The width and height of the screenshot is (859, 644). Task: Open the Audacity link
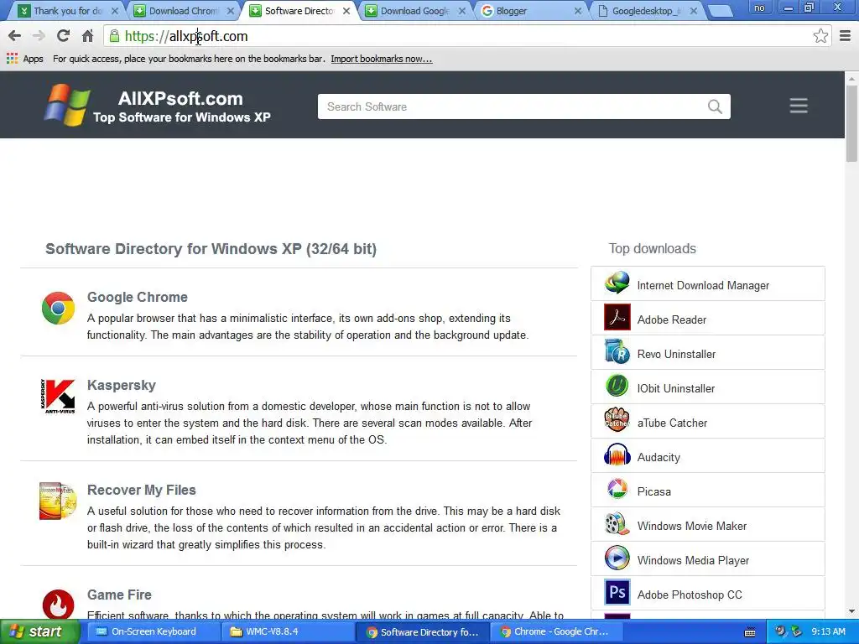[659, 457]
